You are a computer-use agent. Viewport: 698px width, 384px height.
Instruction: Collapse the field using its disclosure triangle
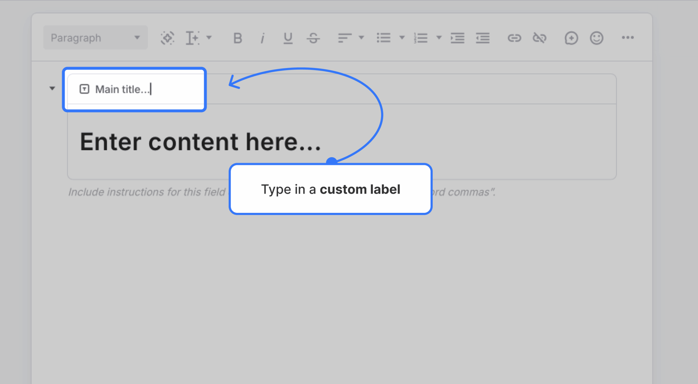[52, 88]
